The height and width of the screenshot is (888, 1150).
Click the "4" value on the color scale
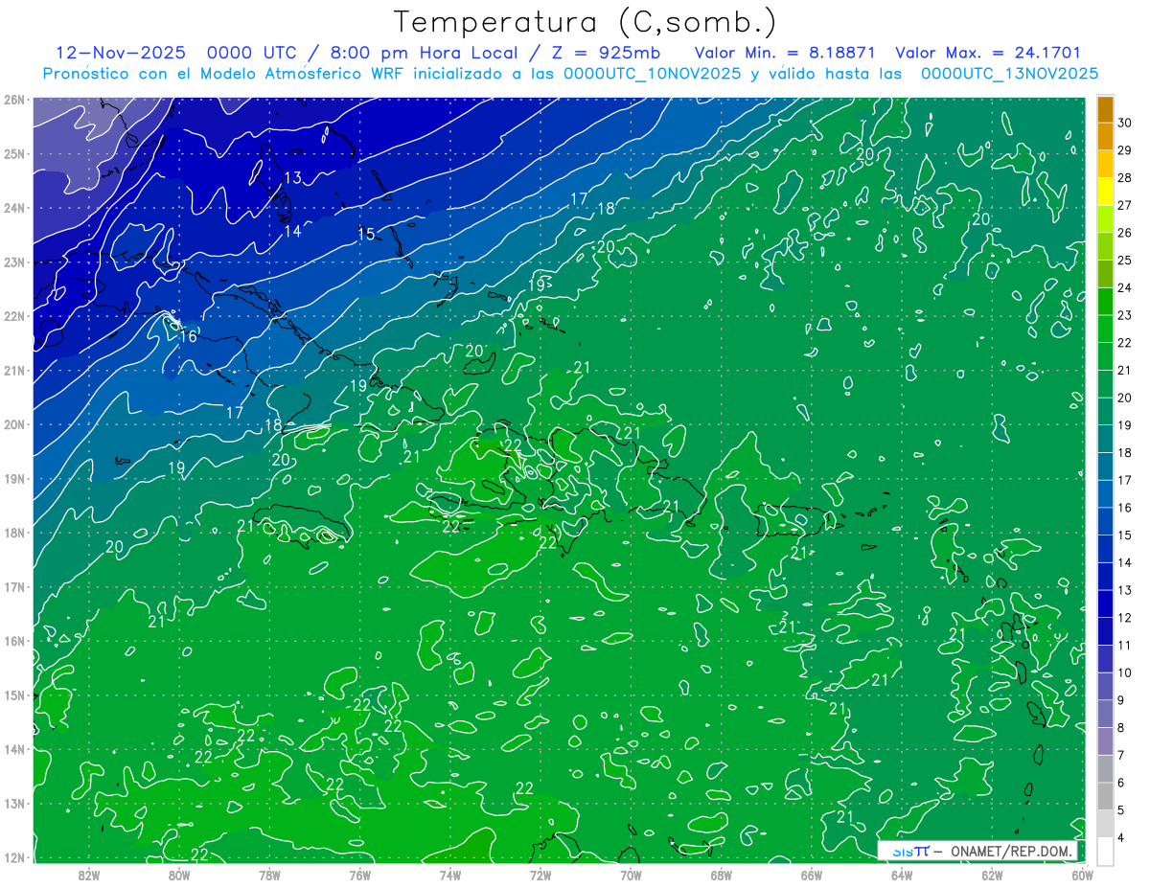click(1121, 838)
